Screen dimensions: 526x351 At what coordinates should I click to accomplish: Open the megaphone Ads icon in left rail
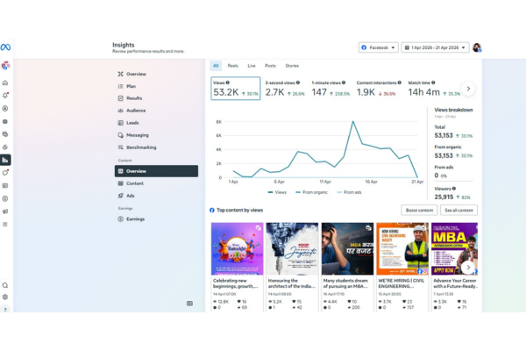click(5, 211)
